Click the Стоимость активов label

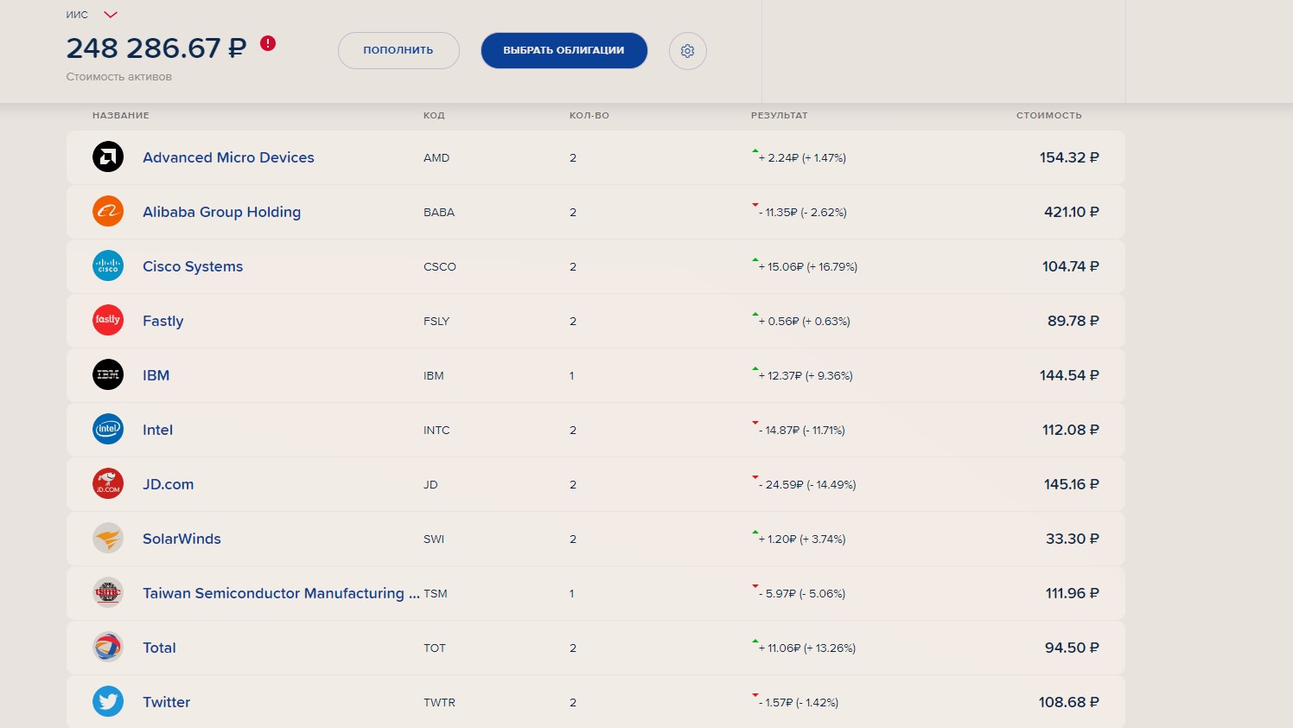pyautogui.click(x=119, y=77)
